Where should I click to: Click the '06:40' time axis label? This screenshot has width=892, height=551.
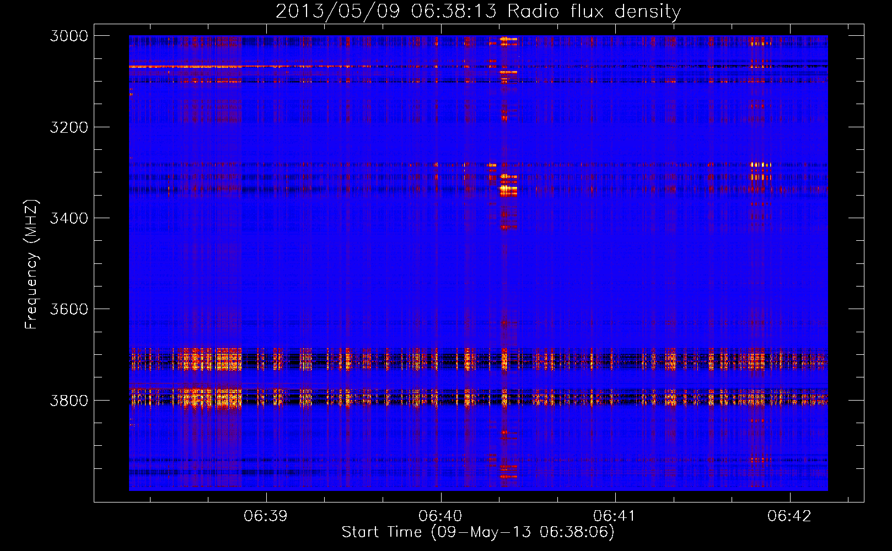(440, 516)
